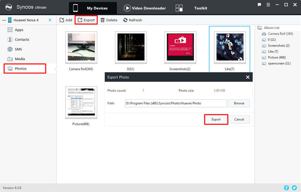301x192 pixels.
Task: Select Photos in the sidebar
Action: 25,69
